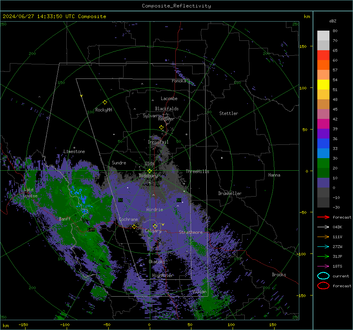
Task: Click the white 04DK arrow icon
Action: (x=323, y=227)
